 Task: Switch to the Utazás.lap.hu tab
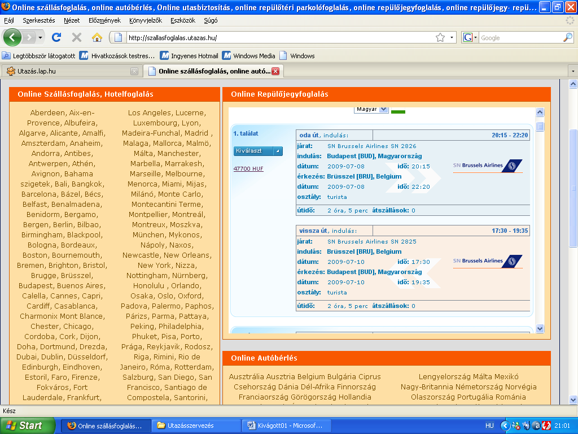pyautogui.click(x=72, y=71)
